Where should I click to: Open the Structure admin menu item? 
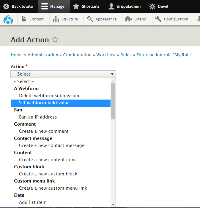tap(65, 19)
